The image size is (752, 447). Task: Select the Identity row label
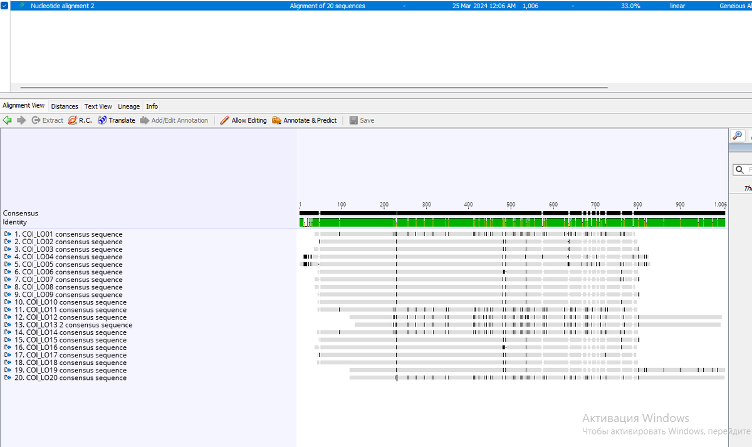point(15,222)
